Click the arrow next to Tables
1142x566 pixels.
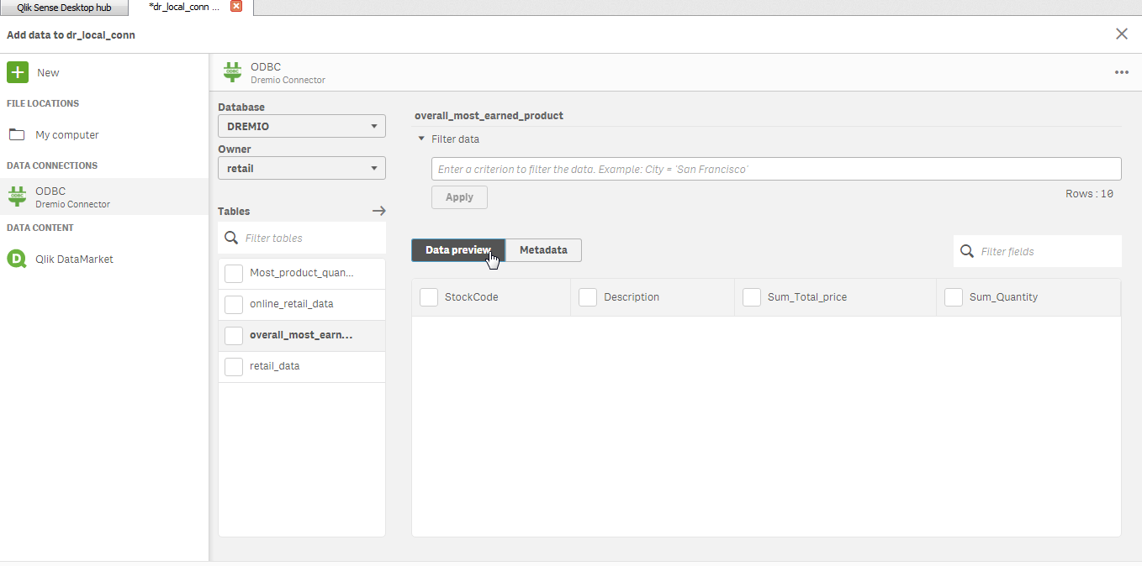[378, 212]
